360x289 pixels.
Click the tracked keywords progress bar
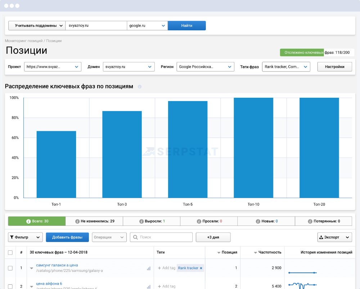317,52
